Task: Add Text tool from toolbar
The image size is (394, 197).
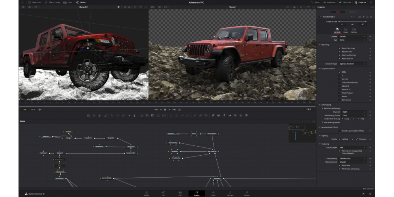Action: pyautogui.click(x=100, y=115)
